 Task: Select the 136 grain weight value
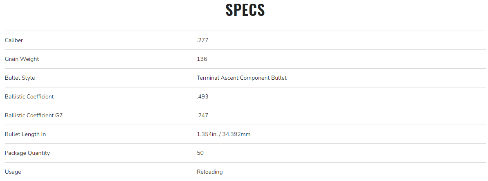coord(202,59)
